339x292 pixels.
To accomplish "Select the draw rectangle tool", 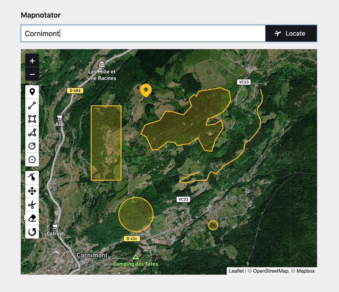I will pos(32,119).
